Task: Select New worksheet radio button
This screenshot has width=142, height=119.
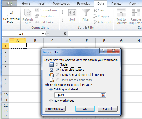Action: tap(51, 101)
